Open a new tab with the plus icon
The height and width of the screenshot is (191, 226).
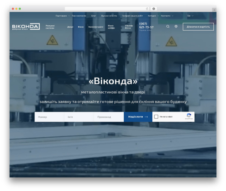(214, 10)
